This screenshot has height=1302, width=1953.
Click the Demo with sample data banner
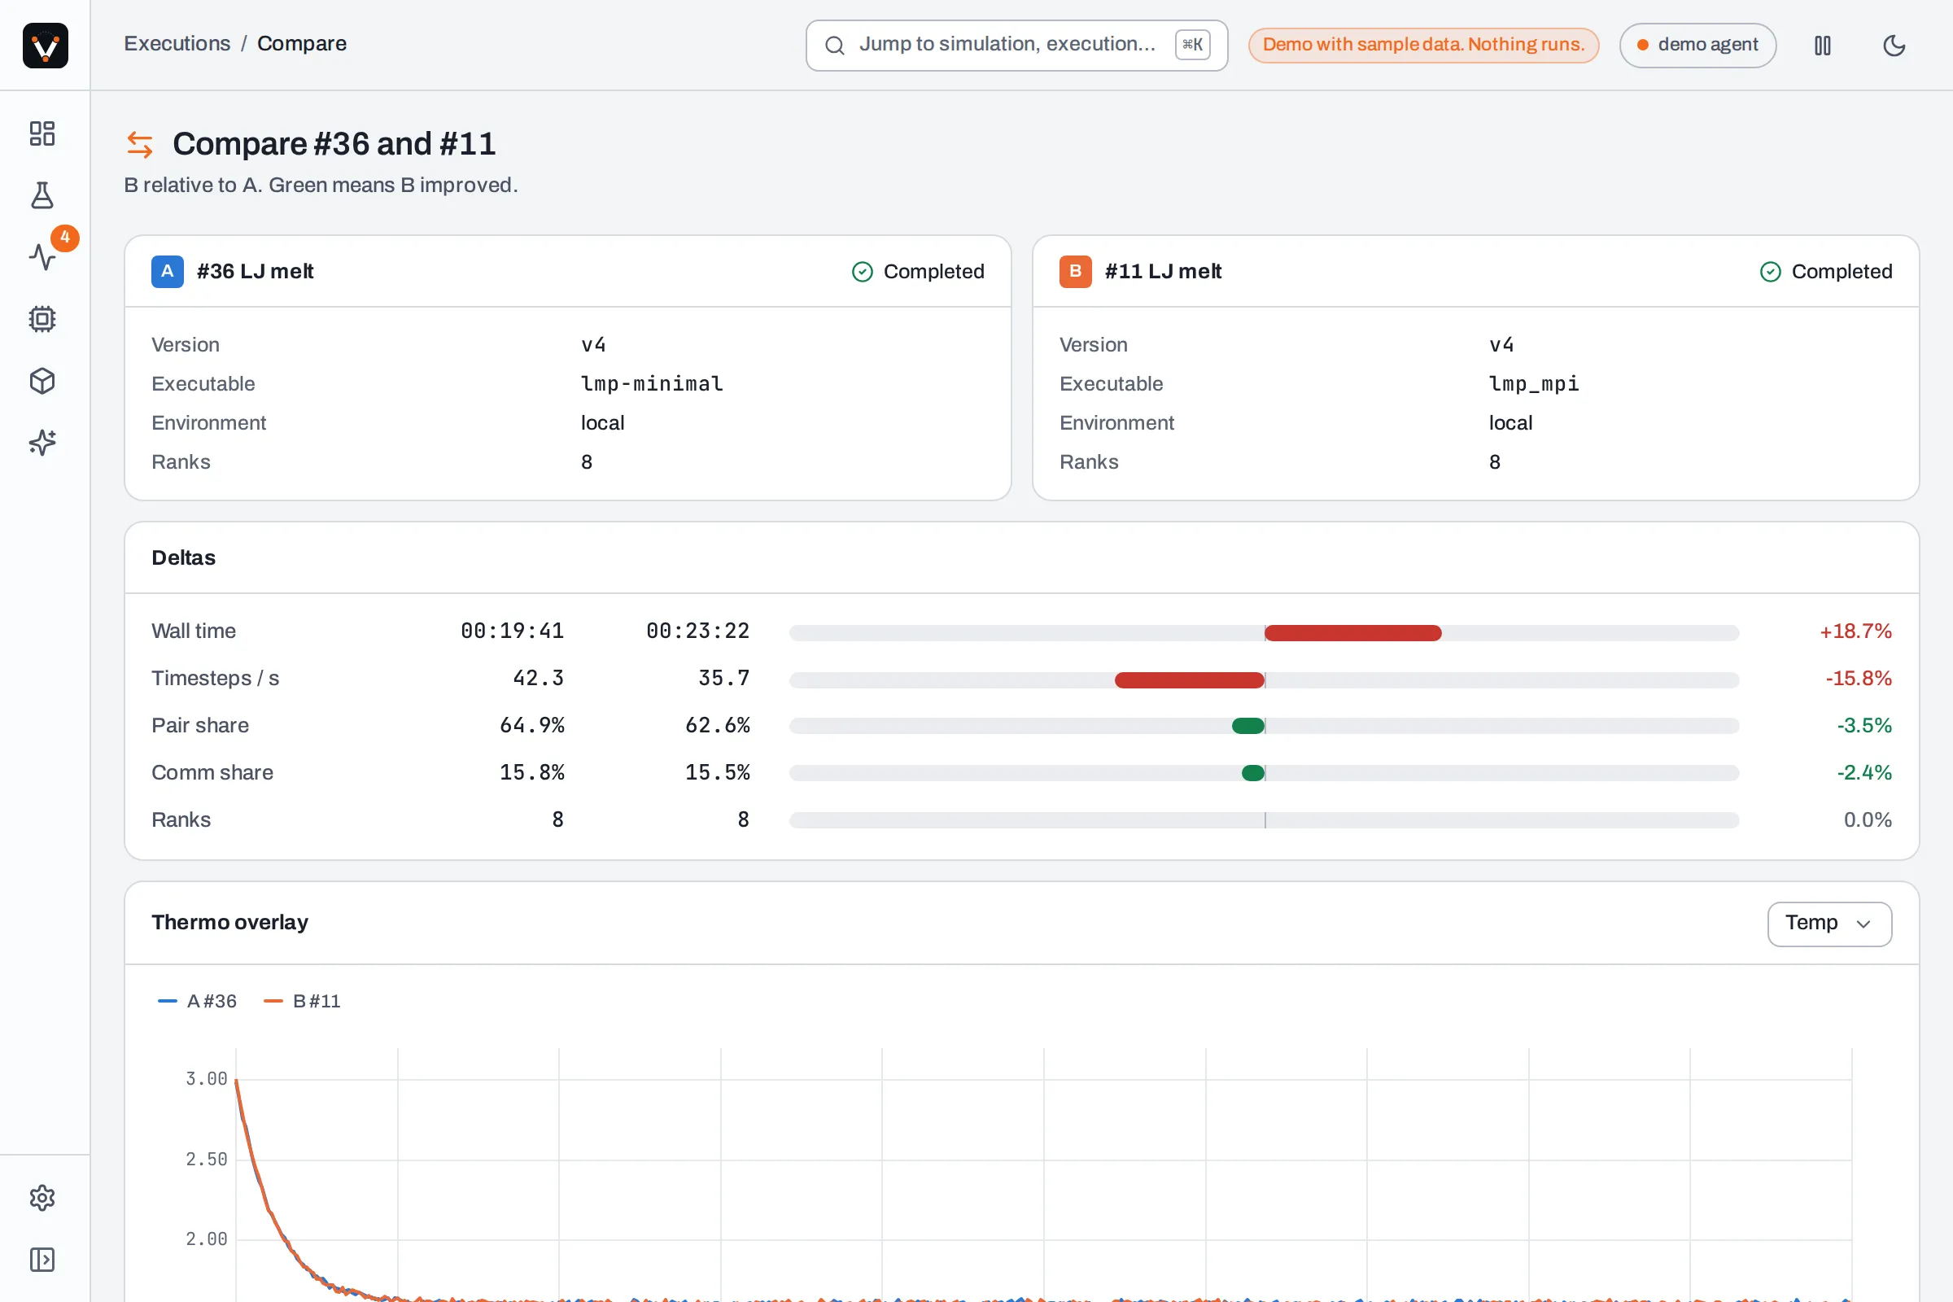tap(1423, 45)
